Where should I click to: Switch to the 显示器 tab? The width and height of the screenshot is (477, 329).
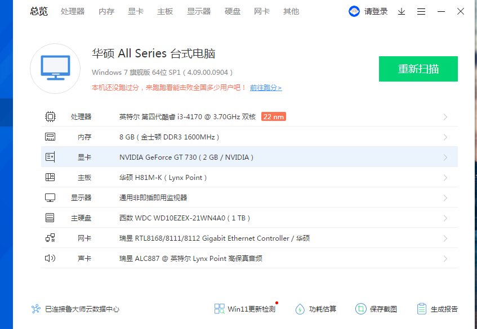point(199,12)
